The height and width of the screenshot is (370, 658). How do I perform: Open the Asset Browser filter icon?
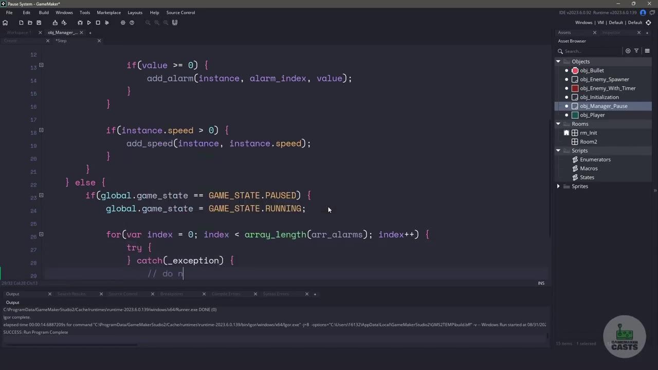636,51
